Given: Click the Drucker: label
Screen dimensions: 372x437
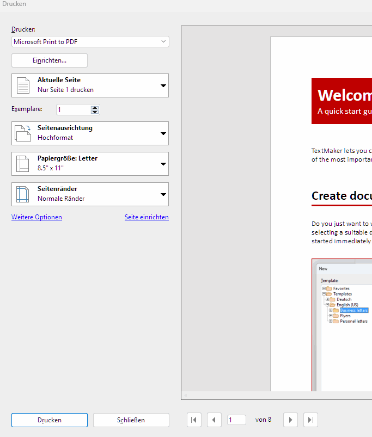Looking at the screenshot, I should point(23,29).
